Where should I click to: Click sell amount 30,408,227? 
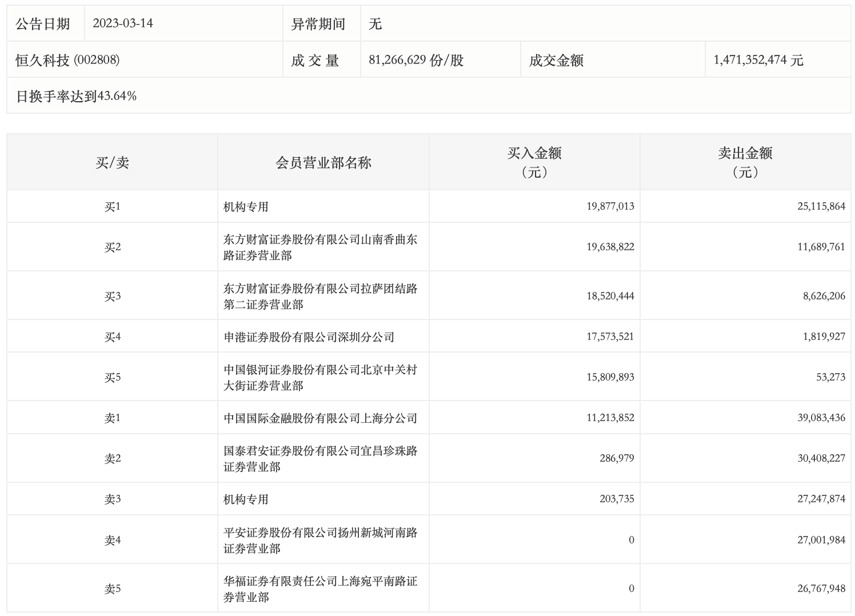[821, 458]
